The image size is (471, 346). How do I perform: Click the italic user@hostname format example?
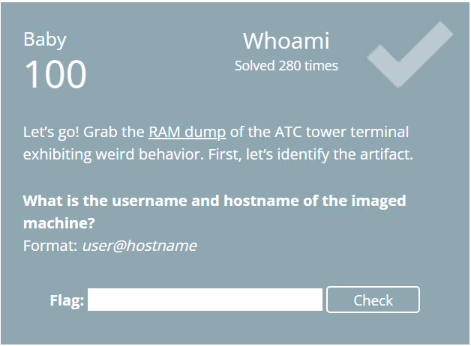point(139,246)
